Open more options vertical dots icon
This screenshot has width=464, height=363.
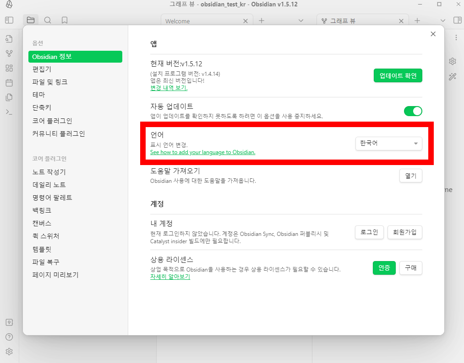(456, 38)
